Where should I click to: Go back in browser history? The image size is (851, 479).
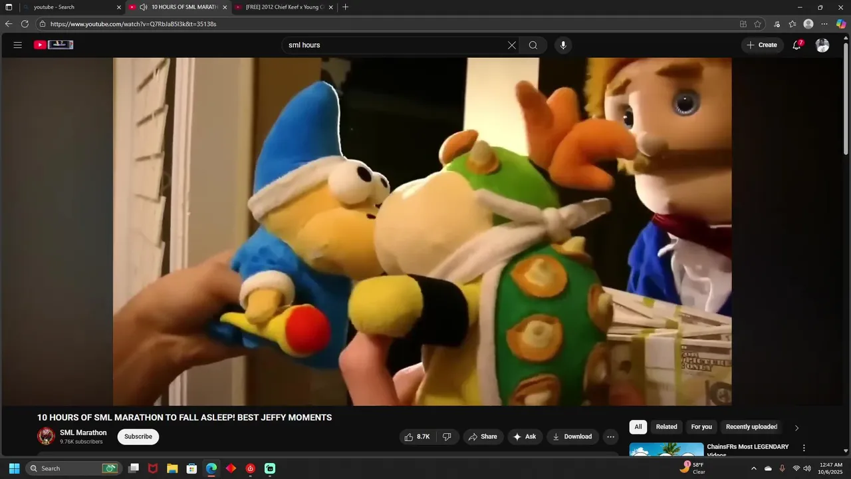tap(9, 24)
